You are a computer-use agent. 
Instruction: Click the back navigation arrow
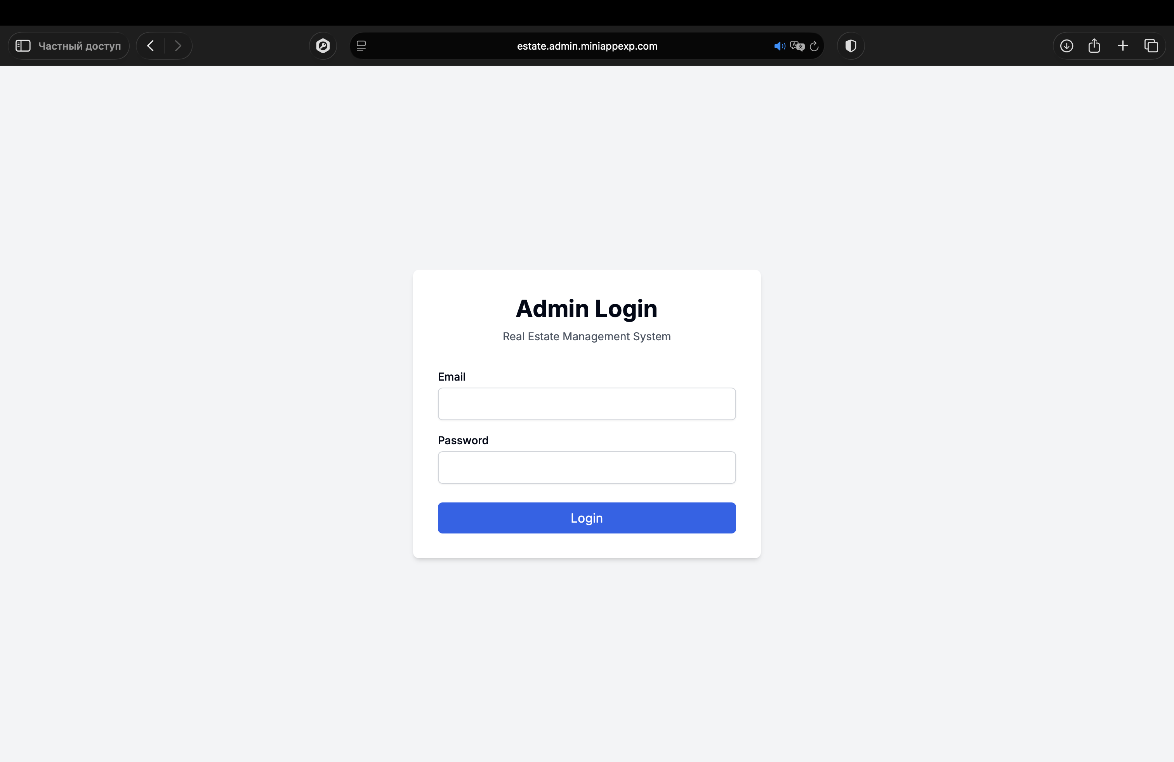(151, 46)
